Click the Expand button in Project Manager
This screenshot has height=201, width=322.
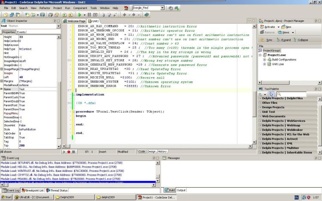(284, 40)
